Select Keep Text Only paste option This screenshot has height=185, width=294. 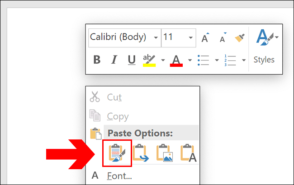pyautogui.click(x=189, y=153)
